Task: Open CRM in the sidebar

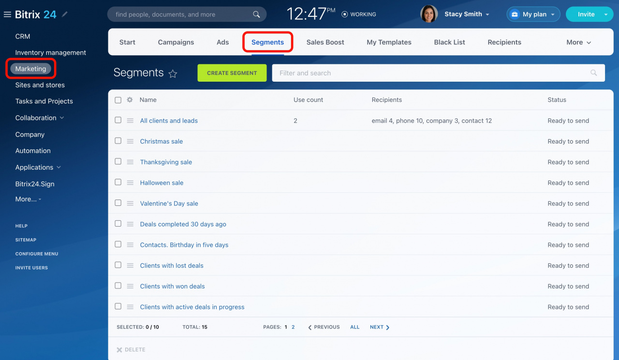Action: coord(23,36)
